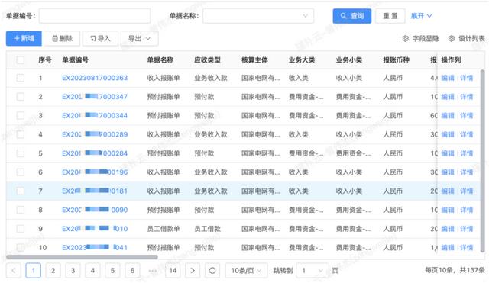This screenshot has height=283, width=489.
Task: Click 编辑 for row 1
Action: 448,78
